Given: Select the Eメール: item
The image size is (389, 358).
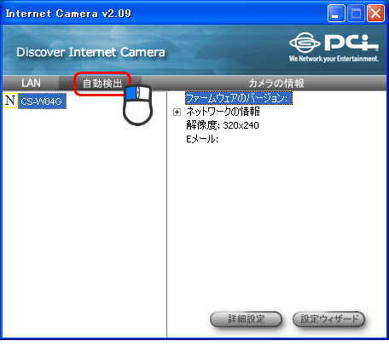Looking at the screenshot, I should point(202,139).
